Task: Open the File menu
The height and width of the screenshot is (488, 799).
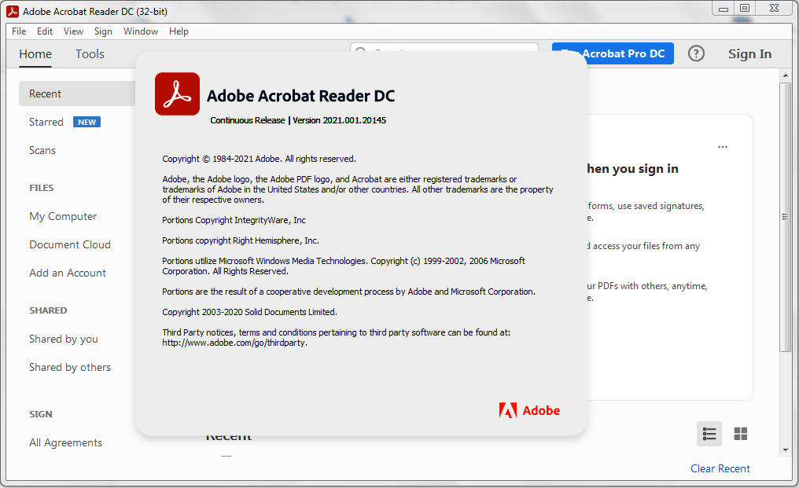Action: coord(19,31)
